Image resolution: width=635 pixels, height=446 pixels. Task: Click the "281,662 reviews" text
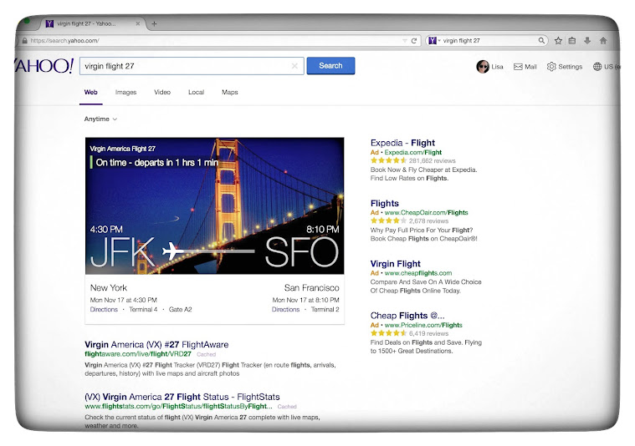click(x=432, y=161)
